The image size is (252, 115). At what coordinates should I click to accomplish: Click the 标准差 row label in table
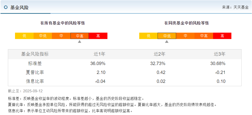(x=35, y=64)
